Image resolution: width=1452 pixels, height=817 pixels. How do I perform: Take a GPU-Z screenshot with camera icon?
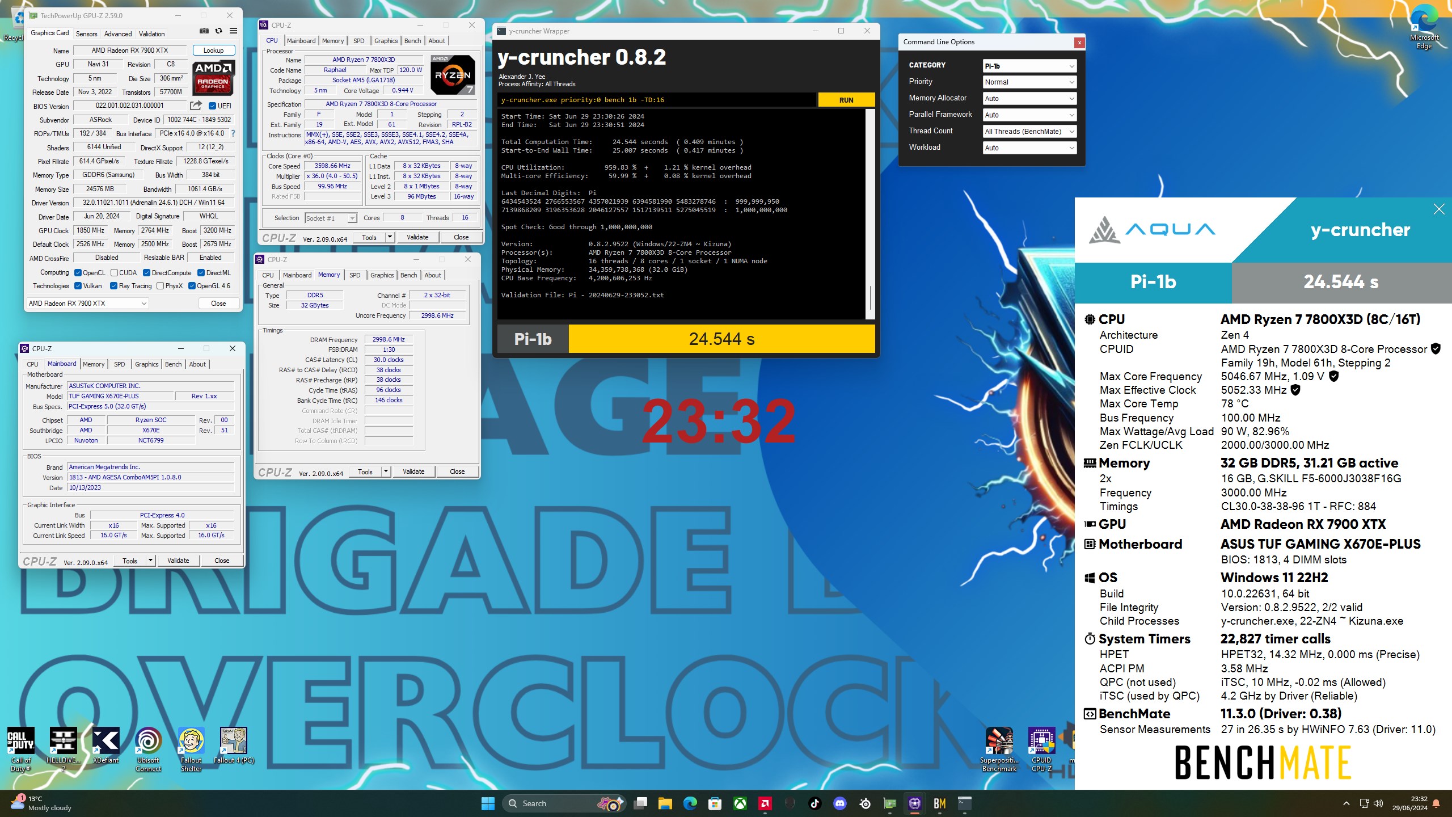click(x=204, y=31)
